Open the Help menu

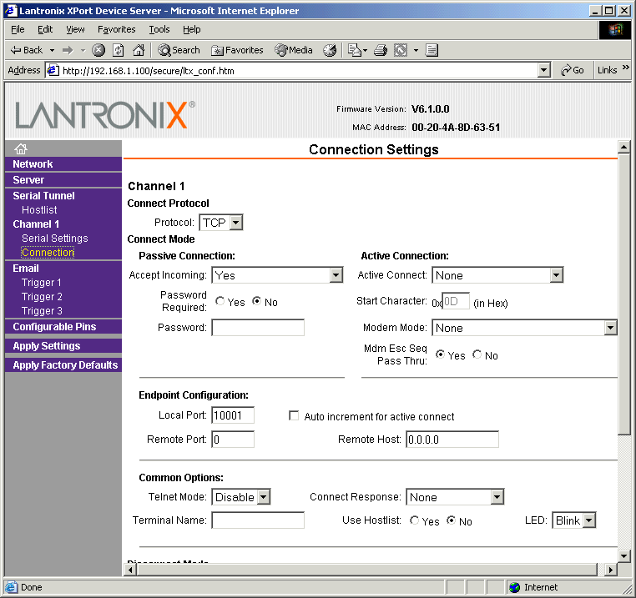[191, 29]
